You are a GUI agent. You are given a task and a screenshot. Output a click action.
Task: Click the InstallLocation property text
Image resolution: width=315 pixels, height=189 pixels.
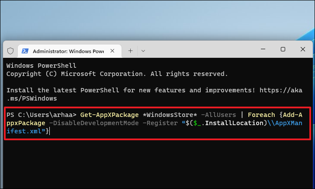click(x=234, y=123)
